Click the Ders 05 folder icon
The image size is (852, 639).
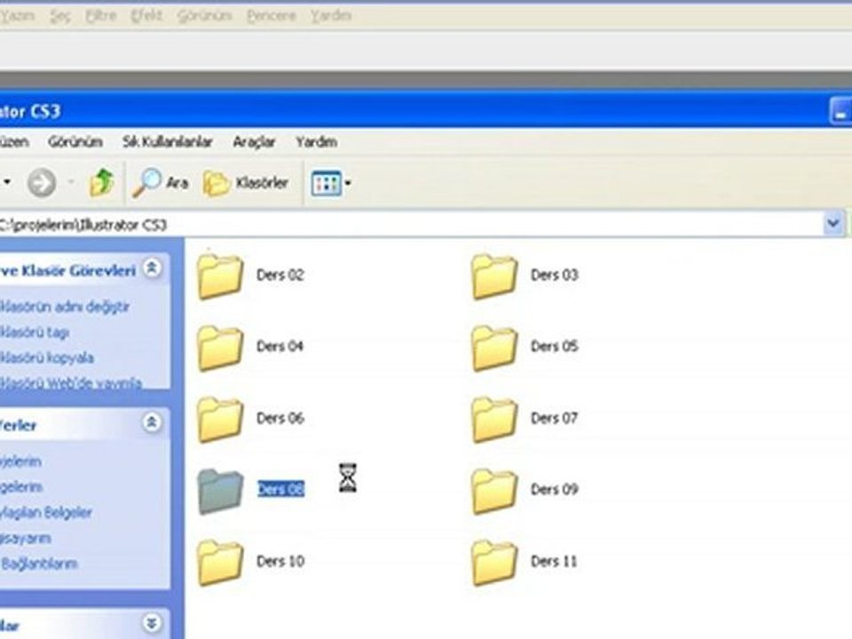(x=494, y=347)
